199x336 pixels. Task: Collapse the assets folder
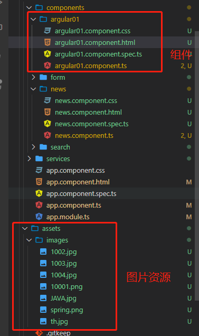tap(25, 228)
